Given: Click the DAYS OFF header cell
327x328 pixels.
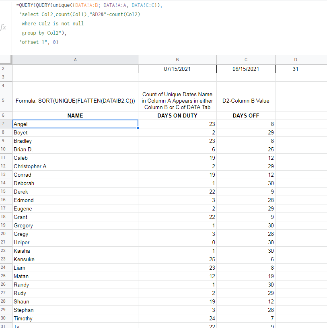Looking at the screenshot, I should point(246,116).
